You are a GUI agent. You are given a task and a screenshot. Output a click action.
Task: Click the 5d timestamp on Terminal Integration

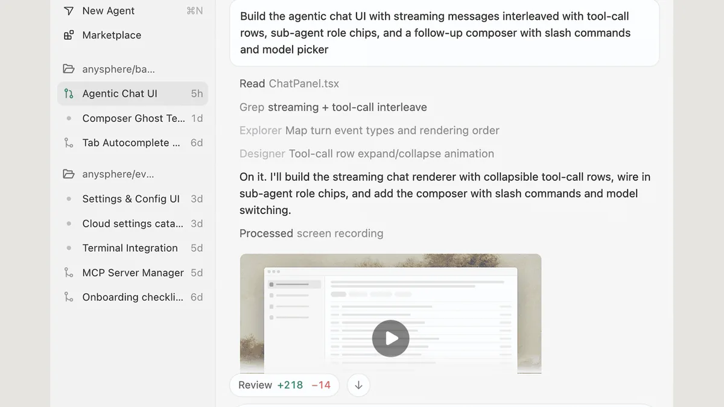click(x=197, y=248)
